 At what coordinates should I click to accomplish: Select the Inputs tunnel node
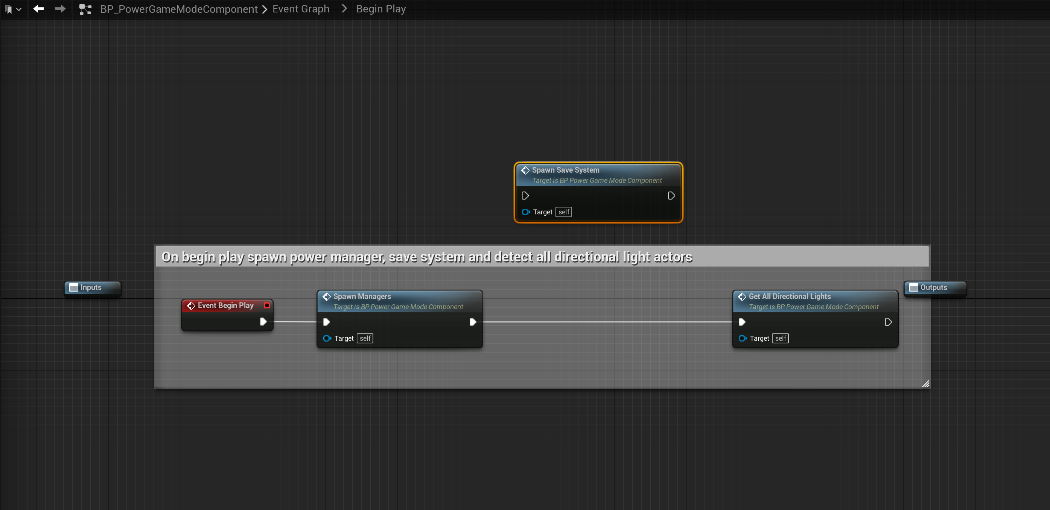(92, 288)
